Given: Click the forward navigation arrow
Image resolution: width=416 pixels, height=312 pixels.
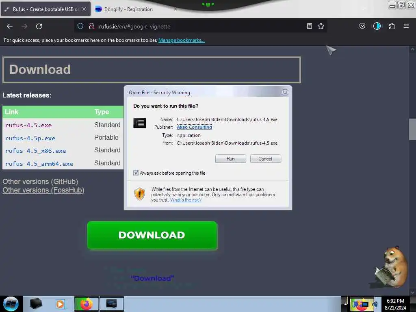Looking at the screenshot, I should click(24, 26).
